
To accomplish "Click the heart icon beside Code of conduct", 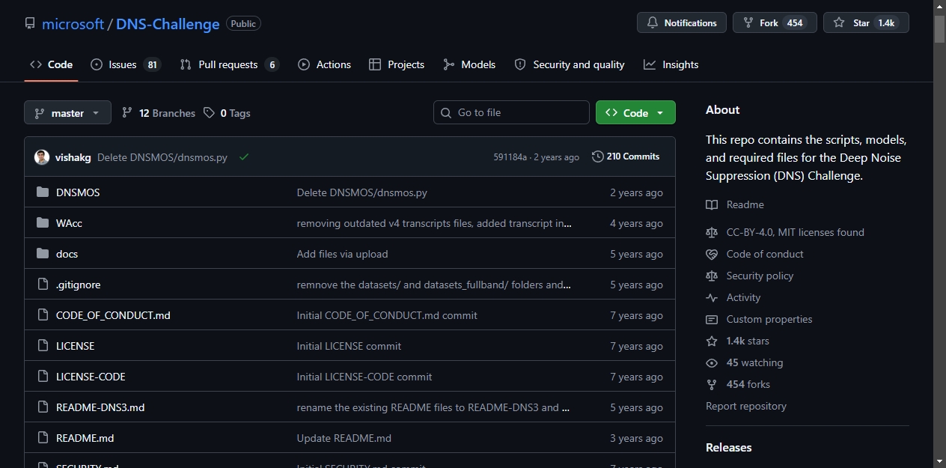I will click(x=712, y=254).
